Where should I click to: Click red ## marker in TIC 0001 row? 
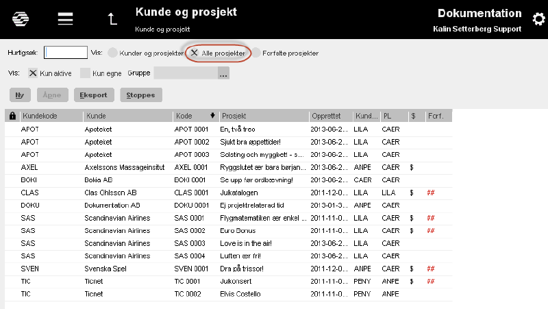pyautogui.click(x=431, y=282)
